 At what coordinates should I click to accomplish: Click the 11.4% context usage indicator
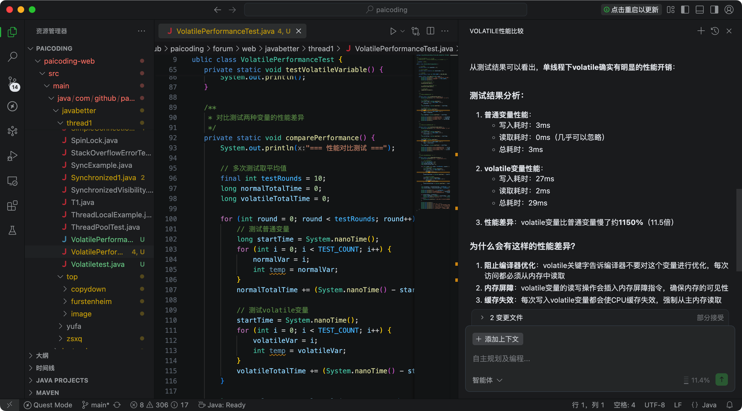coord(697,380)
